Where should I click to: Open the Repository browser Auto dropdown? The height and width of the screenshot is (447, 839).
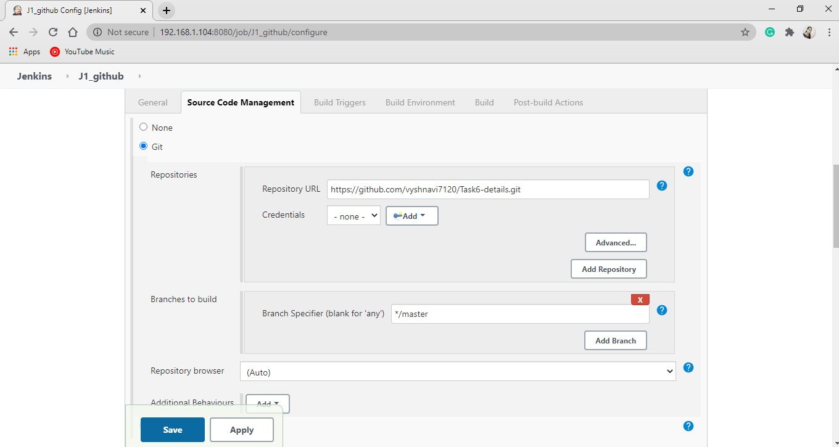click(458, 371)
